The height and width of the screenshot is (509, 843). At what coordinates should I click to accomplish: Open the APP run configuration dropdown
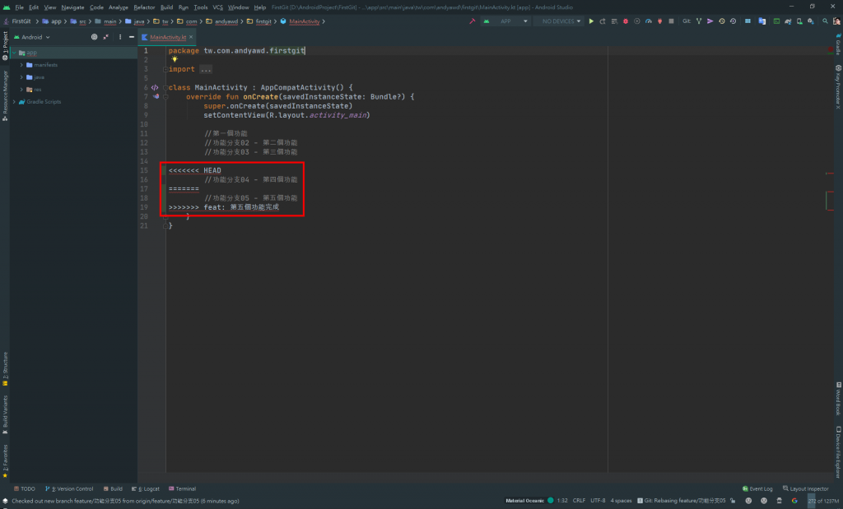[505, 21]
